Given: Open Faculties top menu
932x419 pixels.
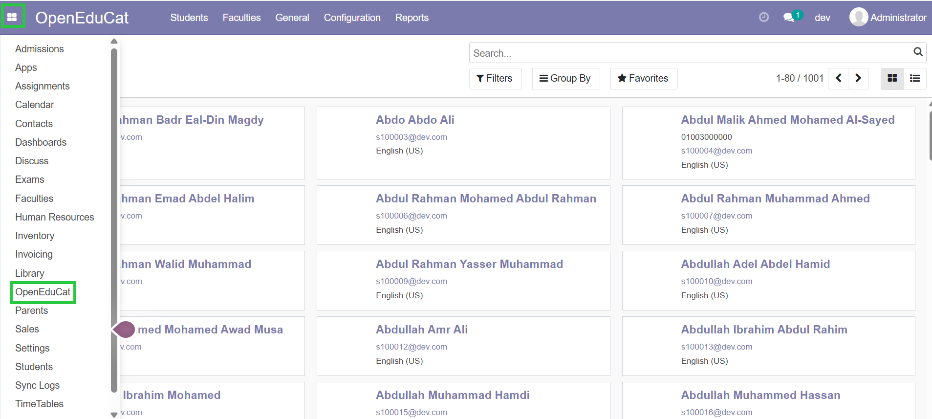Looking at the screenshot, I should (241, 18).
